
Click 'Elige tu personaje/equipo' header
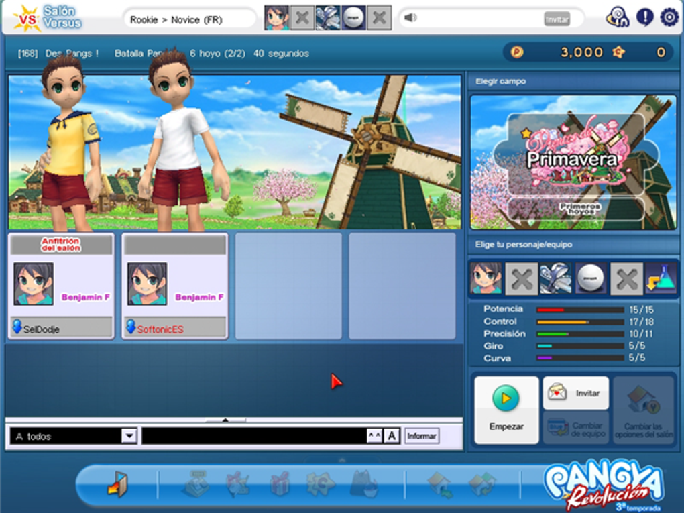524,245
